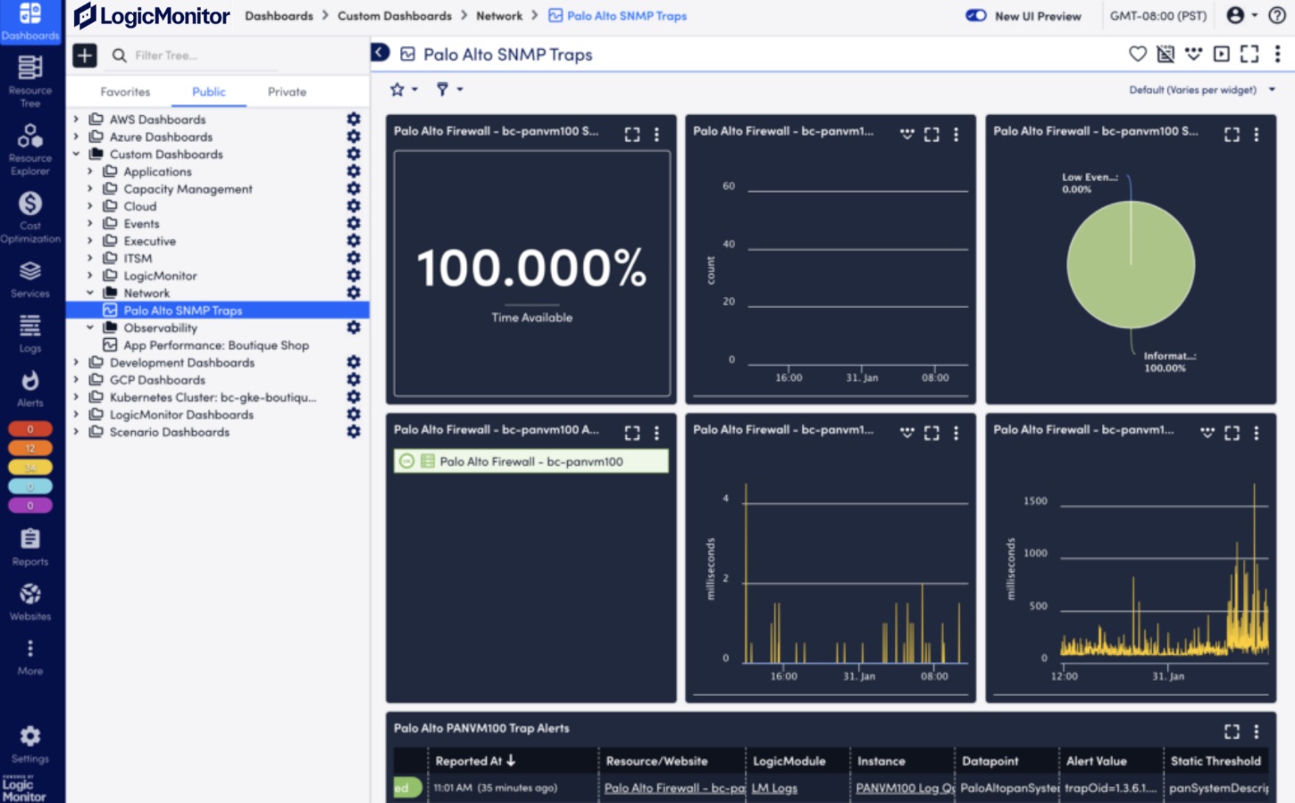Expand pie chart widget to fullscreen
The width and height of the screenshot is (1295, 803).
[x=1232, y=135]
